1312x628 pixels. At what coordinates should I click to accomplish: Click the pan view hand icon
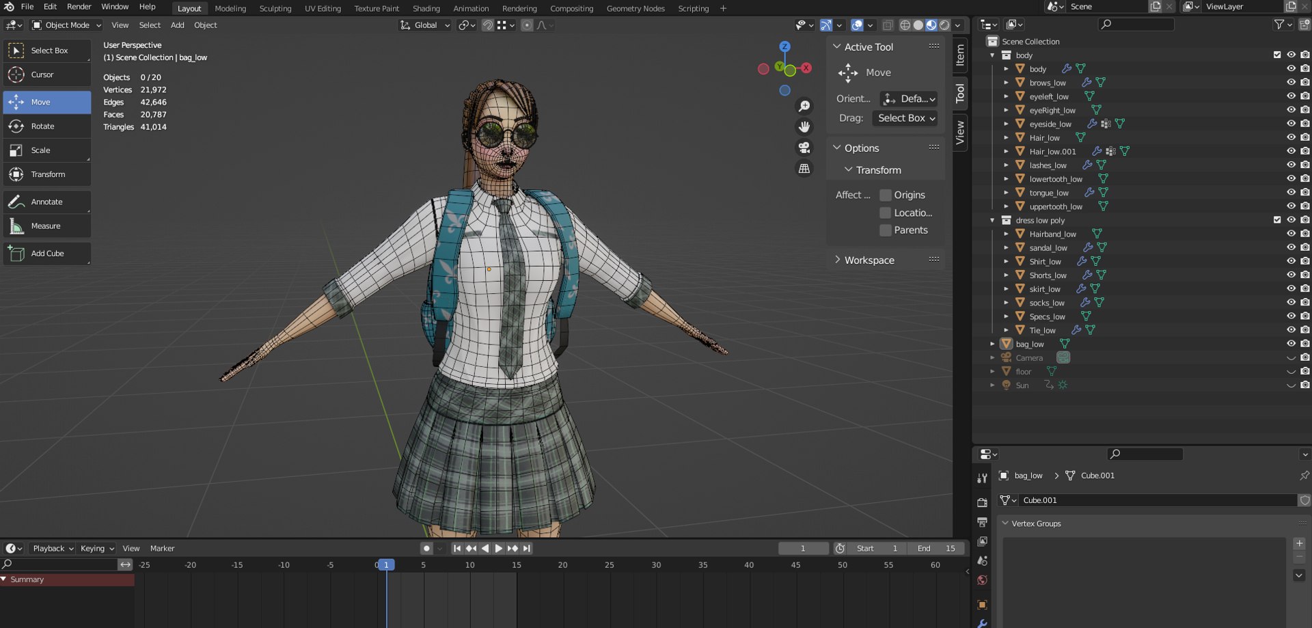click(804, 126)
